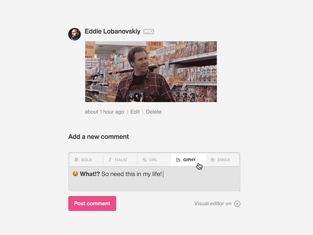
Task: Open Eddie Lobanovskiy's profile name link
Action: pos(112,31)
